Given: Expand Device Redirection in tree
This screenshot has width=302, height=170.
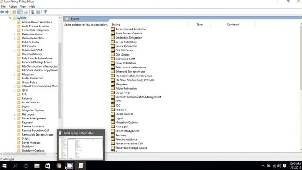Looking at the screenshot, I should pos(15,38).
